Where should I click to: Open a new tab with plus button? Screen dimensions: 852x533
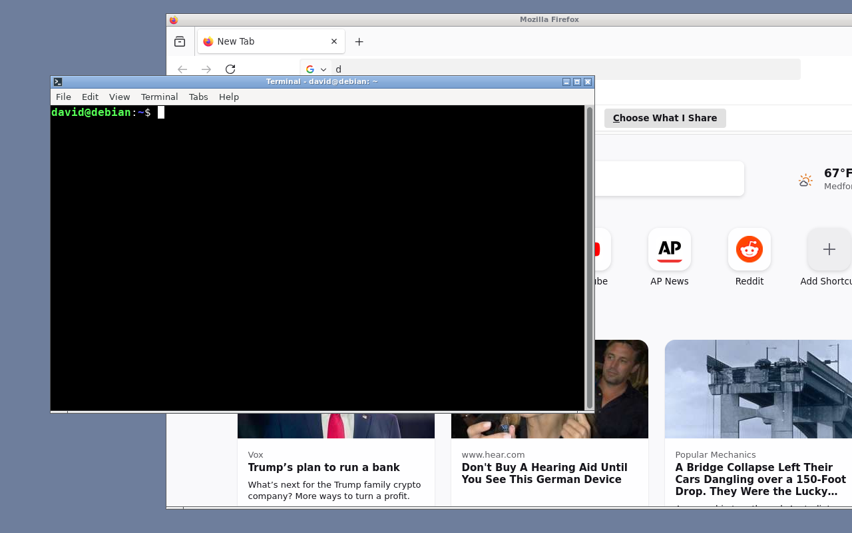point(359,41)
